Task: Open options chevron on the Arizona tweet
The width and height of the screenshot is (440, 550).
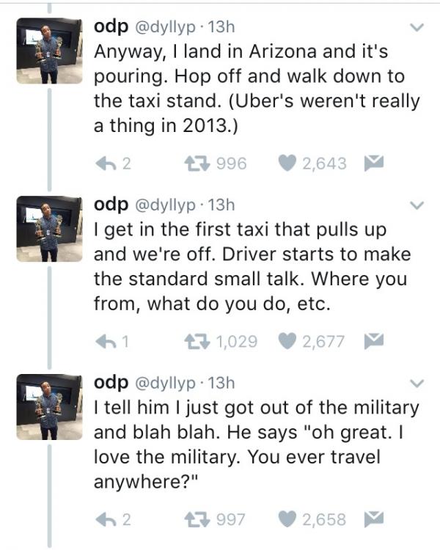Action: point(417,29)
